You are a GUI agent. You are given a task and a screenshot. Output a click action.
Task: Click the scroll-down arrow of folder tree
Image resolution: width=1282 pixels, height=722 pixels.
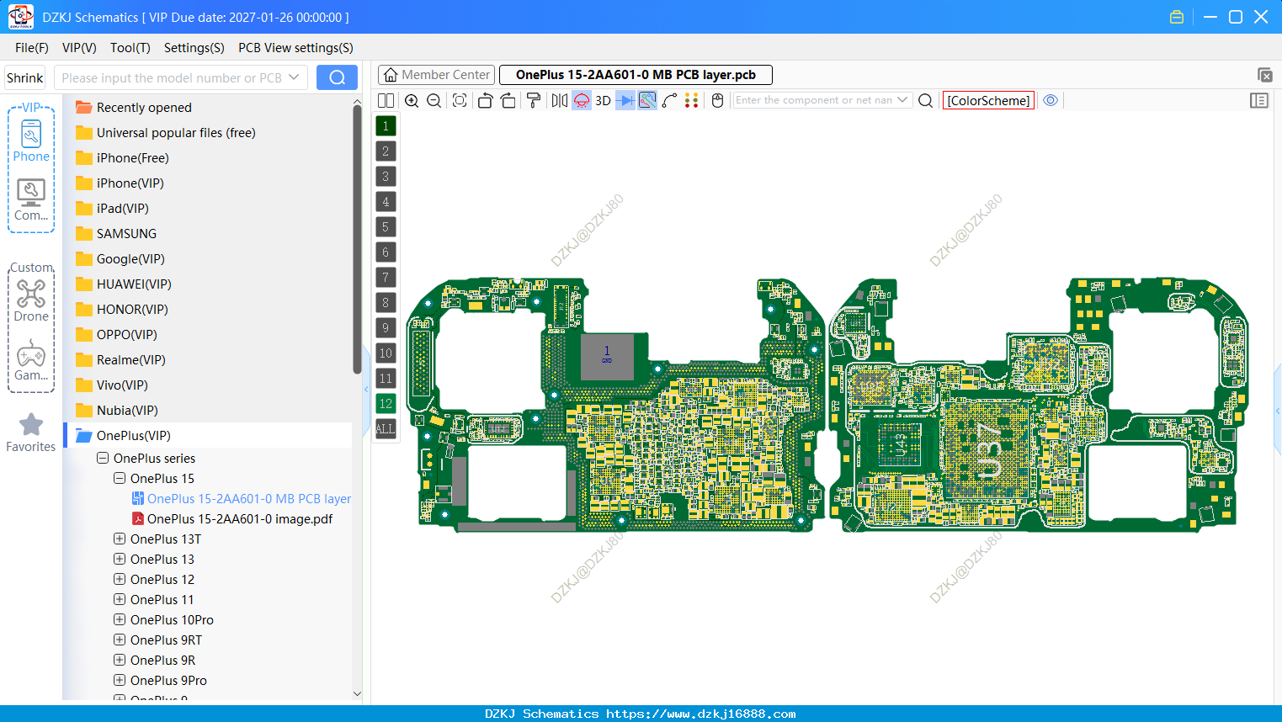pyautogui.click(x=357, y=694)
